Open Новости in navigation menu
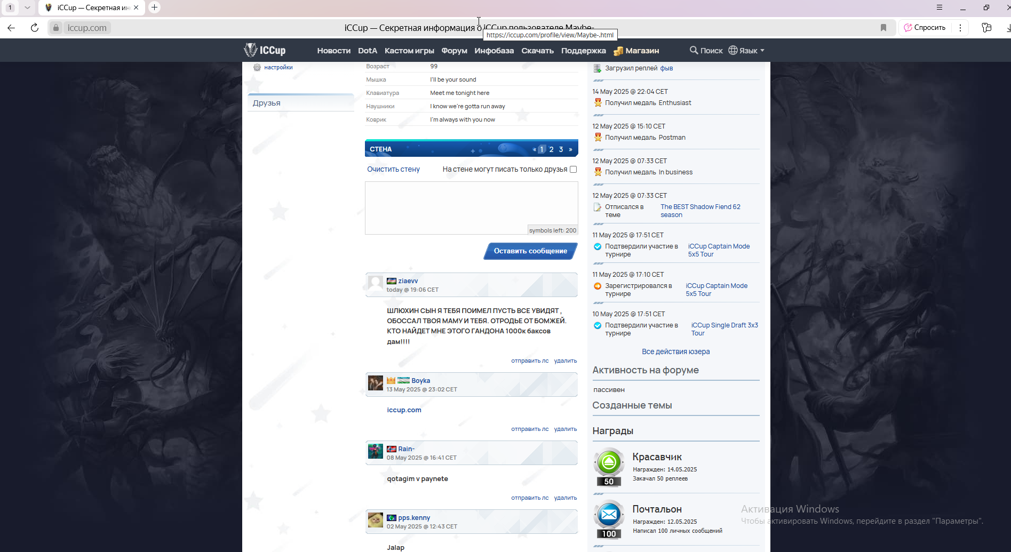The height and width of the screenshot is (552, 1011). click(333, 51)
